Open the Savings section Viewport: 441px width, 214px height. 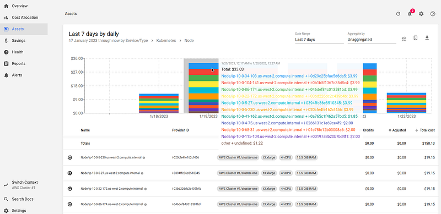(x=24, y=41)
